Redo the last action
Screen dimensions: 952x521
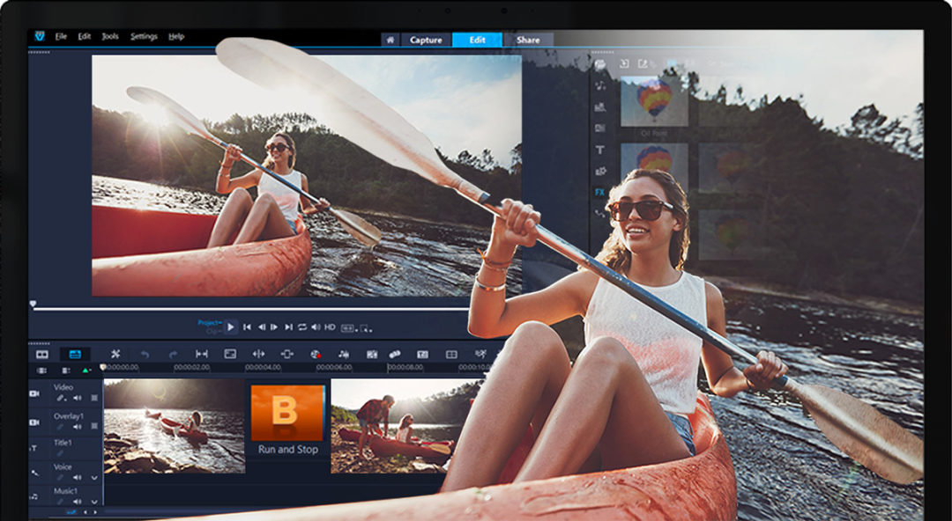[x=173, y=354]
